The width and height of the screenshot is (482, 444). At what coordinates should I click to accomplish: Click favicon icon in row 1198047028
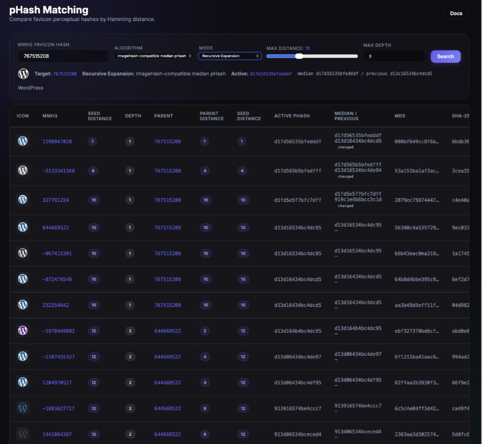click(23, 141)
